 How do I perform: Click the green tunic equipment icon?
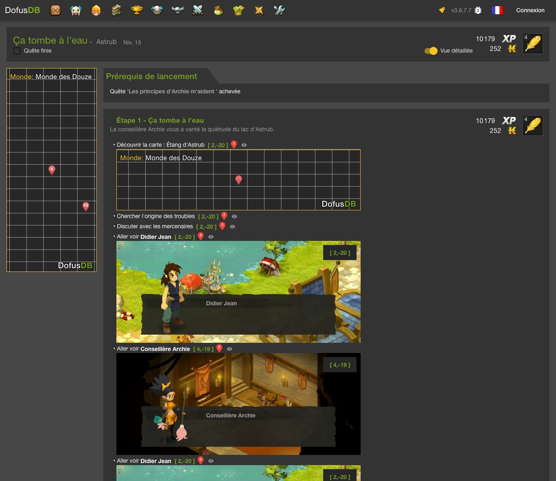point(239,10)
